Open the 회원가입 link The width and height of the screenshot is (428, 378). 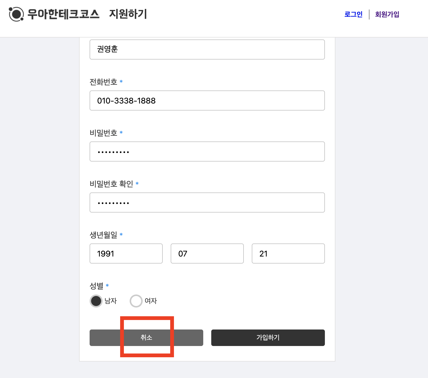387,14
